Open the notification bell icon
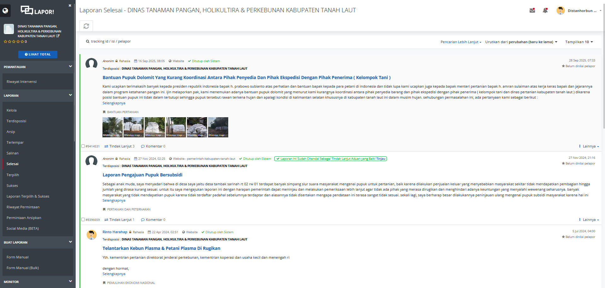Viewport: 605px width, 288px height. coord(545,10)
